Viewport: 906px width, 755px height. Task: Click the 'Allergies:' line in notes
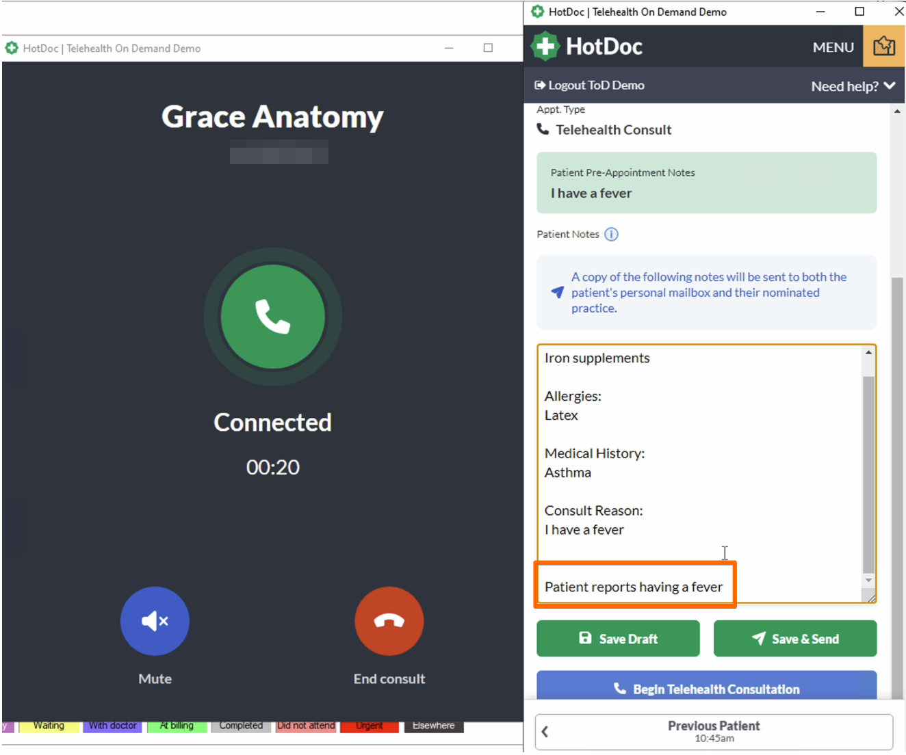[x=573, y=396]
